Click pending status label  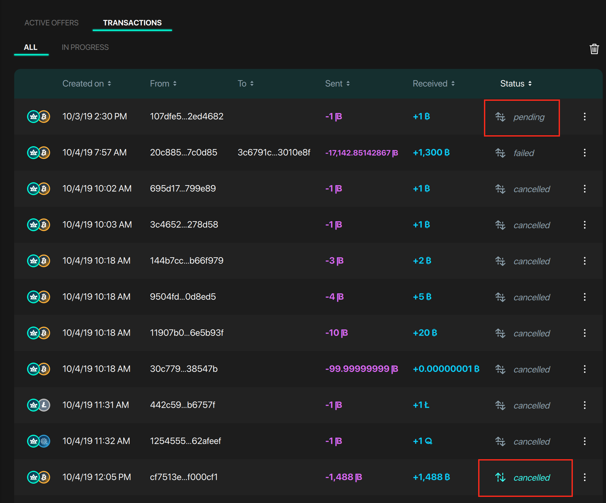(529, 117)
